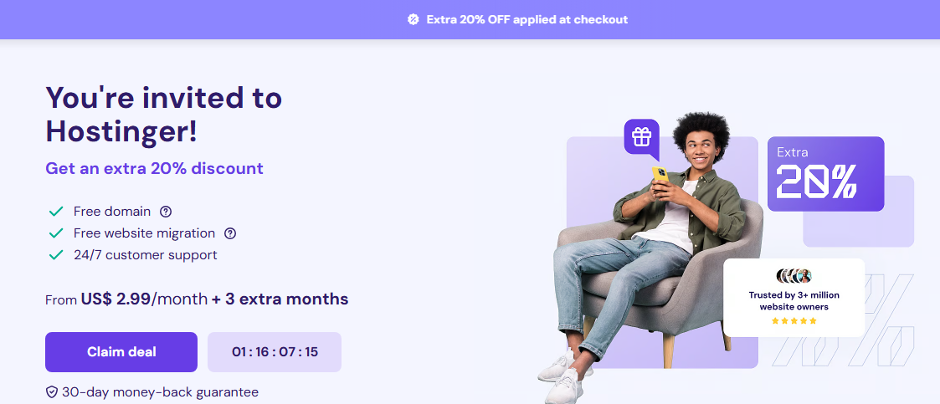Click the You're invited to Hostinger heading

164,114
